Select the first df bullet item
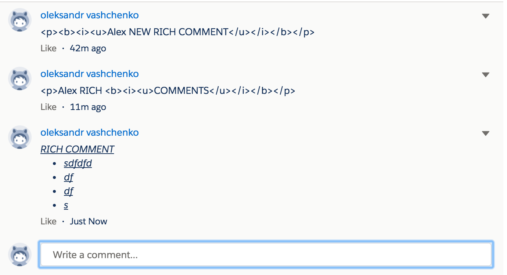 pos(68,177)
